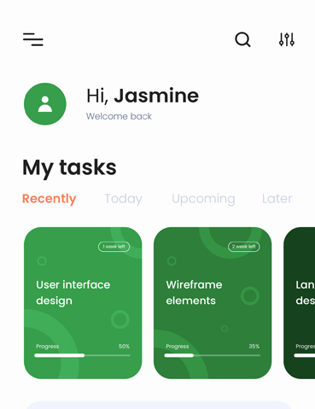Open the partially visible dark green card
315x409 pixels.
pos(300,303)
